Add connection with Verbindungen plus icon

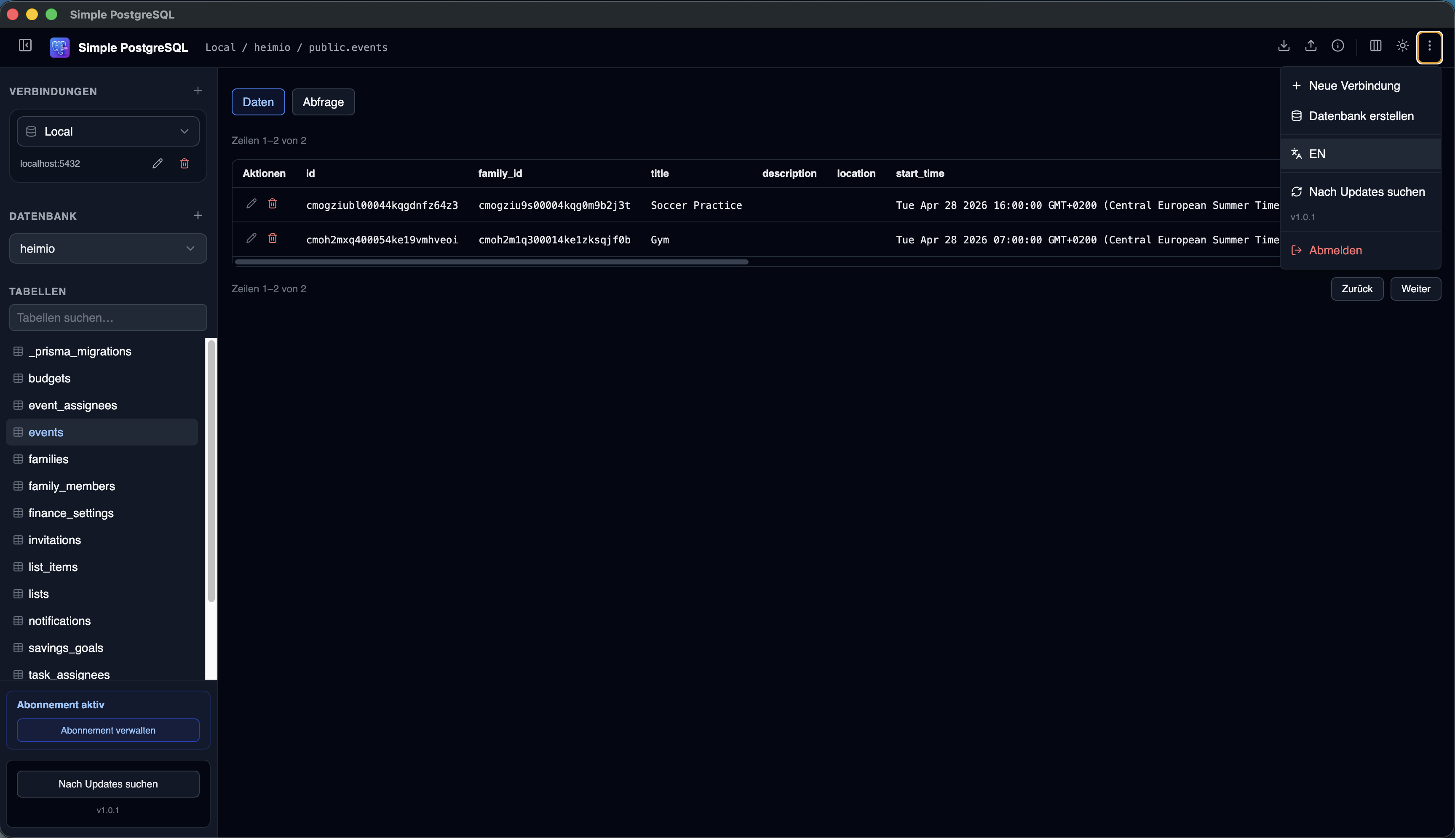point(198,91)
